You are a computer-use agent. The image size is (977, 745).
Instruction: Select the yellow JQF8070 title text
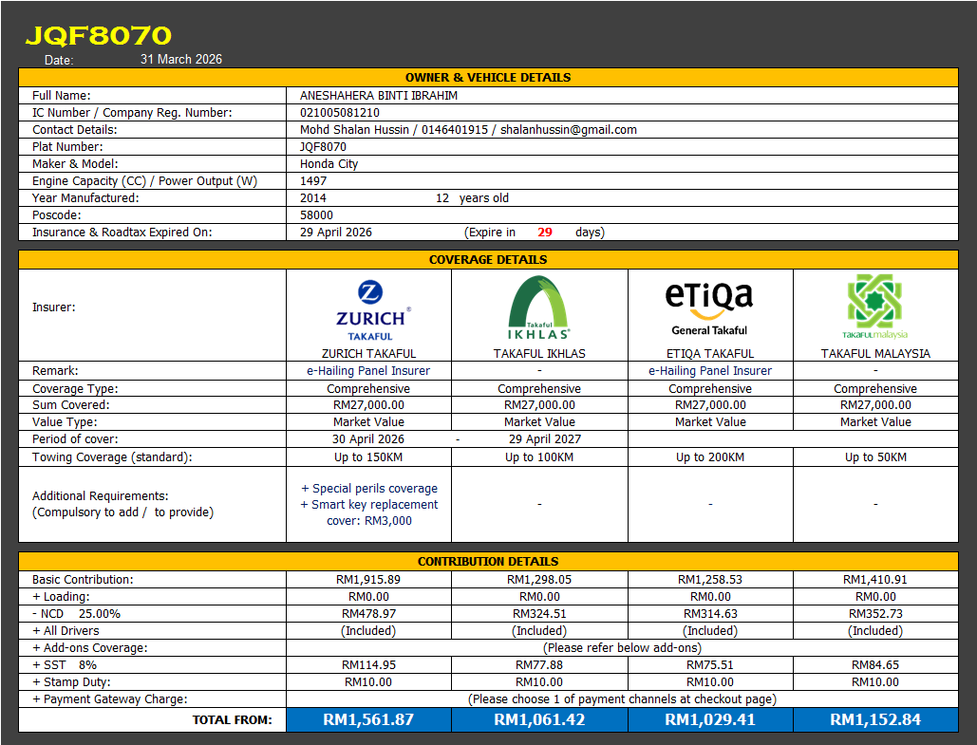point(98,36)
